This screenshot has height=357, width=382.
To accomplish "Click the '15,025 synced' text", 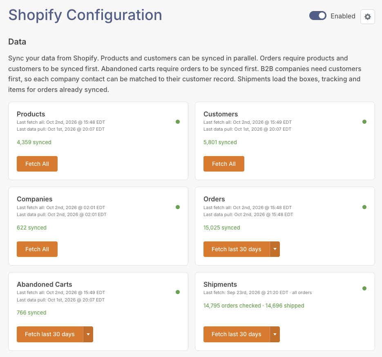I will point(222,228).
